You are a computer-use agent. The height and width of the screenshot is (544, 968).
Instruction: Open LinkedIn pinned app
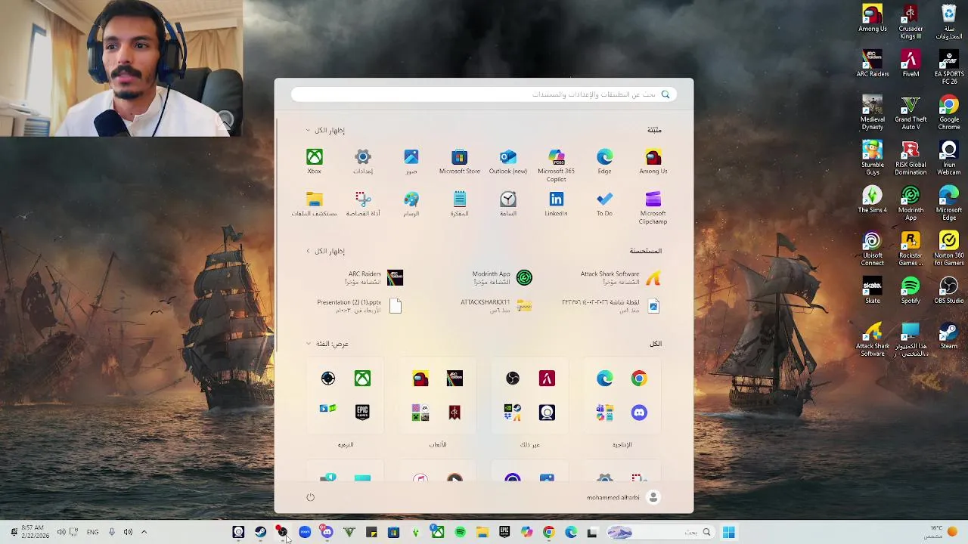557,203
